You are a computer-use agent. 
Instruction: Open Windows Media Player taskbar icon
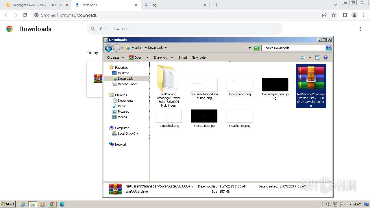tap(42, 204)
